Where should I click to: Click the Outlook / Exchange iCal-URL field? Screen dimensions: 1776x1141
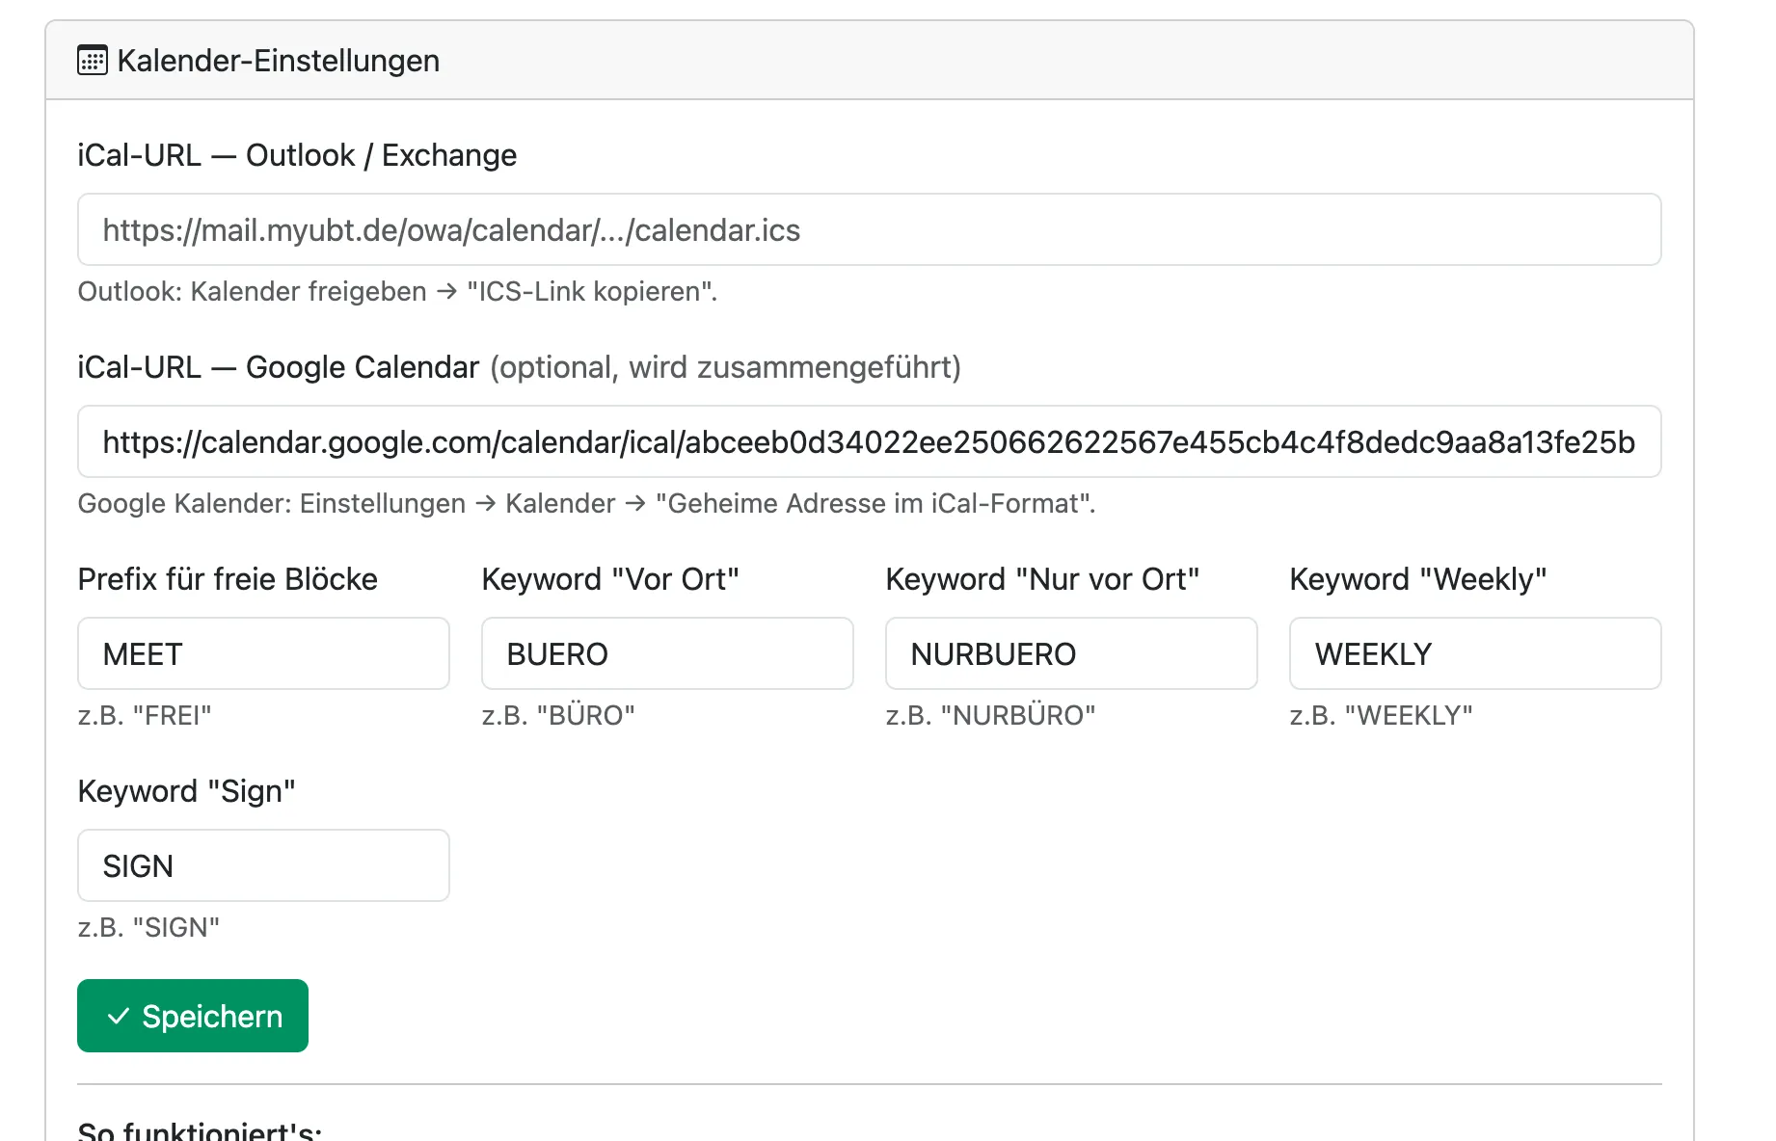coord(869,229)
